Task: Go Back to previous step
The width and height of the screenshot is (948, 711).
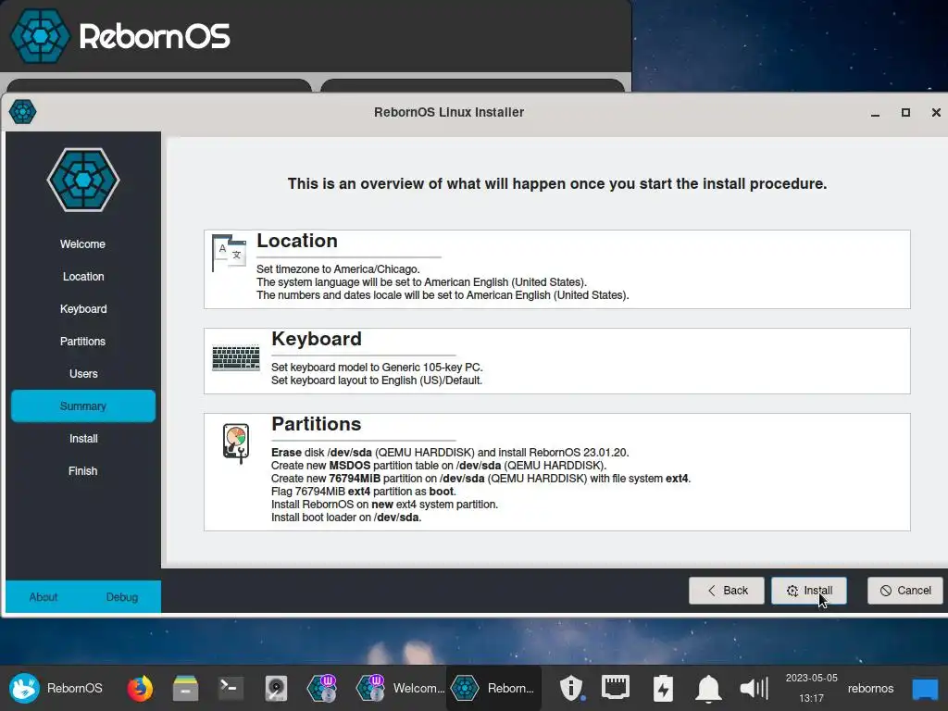Action: 726,591
